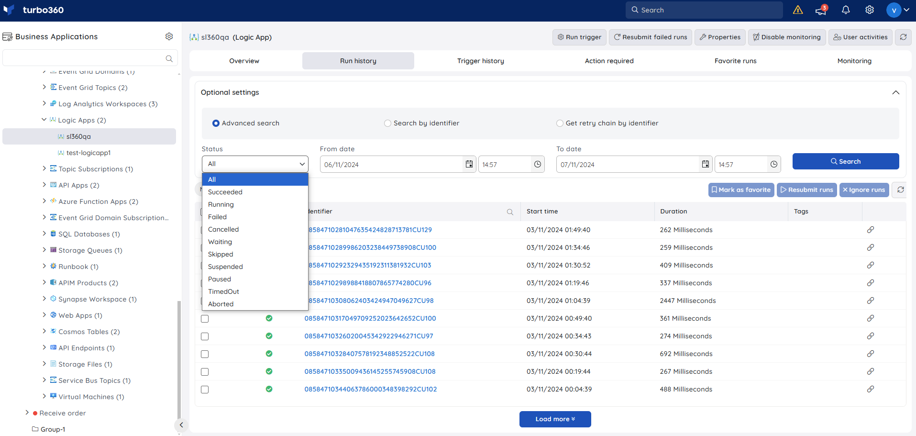
Task: Copy link for the 01:04:39 run
Action: click(871, 301)
